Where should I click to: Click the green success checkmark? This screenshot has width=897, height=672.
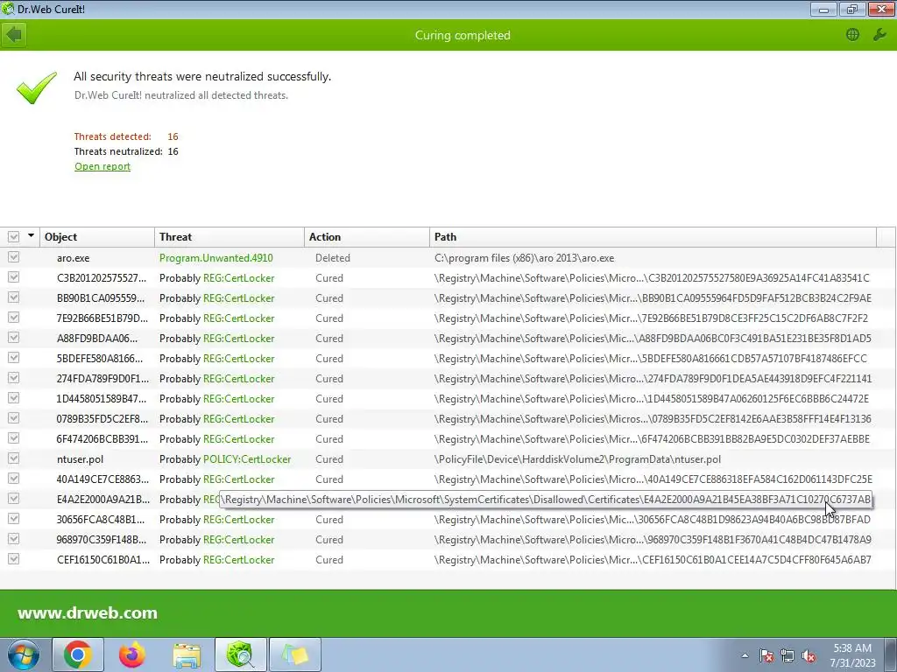(x=37, y=87)
